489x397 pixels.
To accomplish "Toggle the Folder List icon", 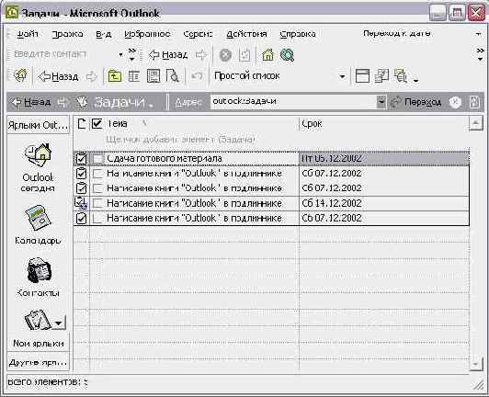I will 134,76.
